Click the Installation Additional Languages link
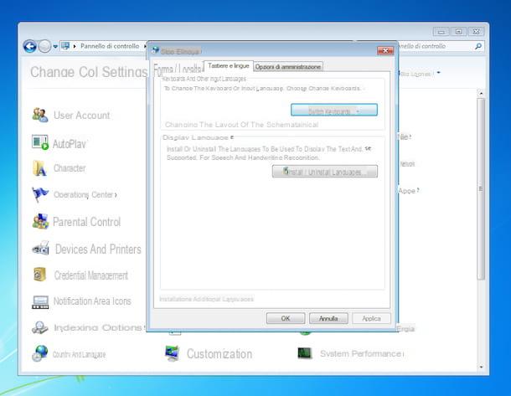The width and height of the screenshot is (511, 396). pos(206,299)
